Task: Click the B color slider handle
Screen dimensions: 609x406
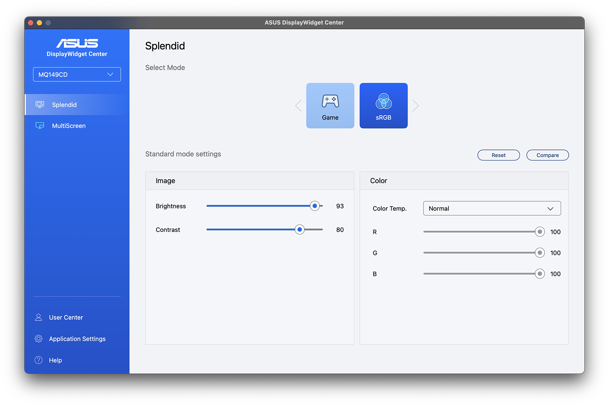Action: pos(540,274)
